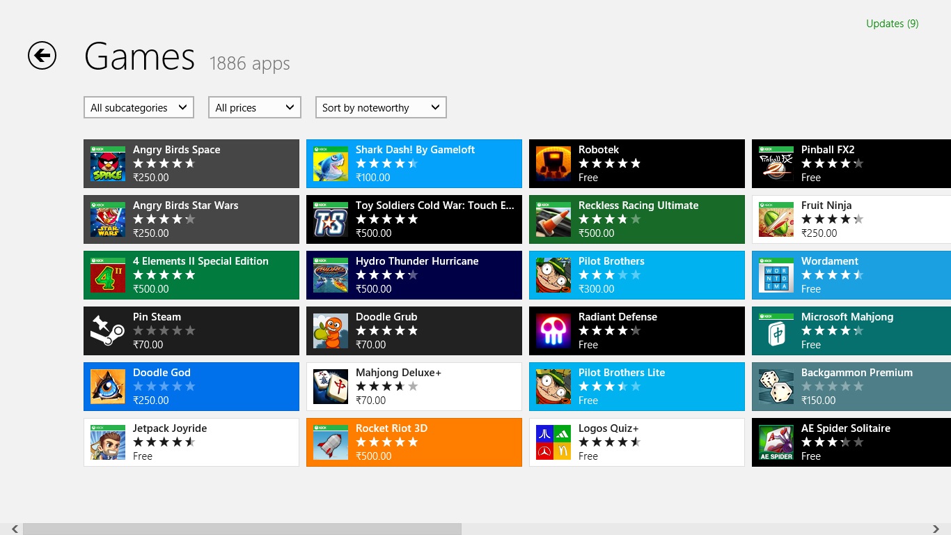Image resolution: width=951 pixels, height=535 pixels.
Task: Click the Mahjong Deluxe+ ₹70.00 price
Action: click(371, 401)
